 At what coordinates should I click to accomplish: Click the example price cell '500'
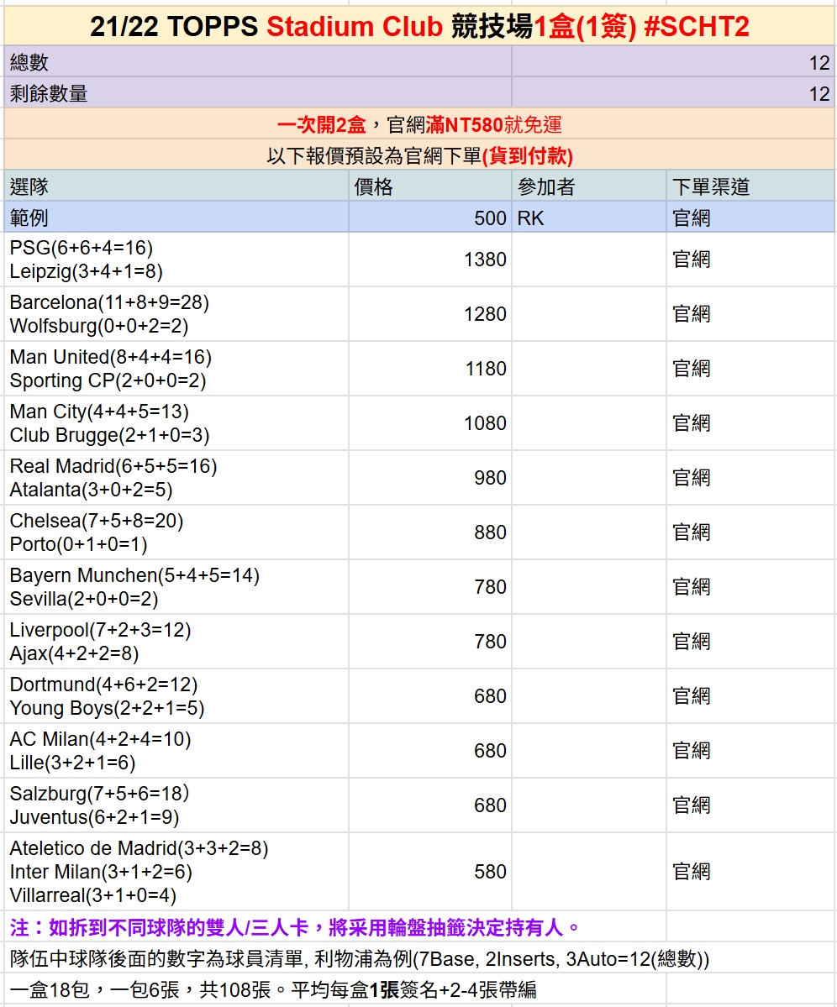click(x=429, y=217)
